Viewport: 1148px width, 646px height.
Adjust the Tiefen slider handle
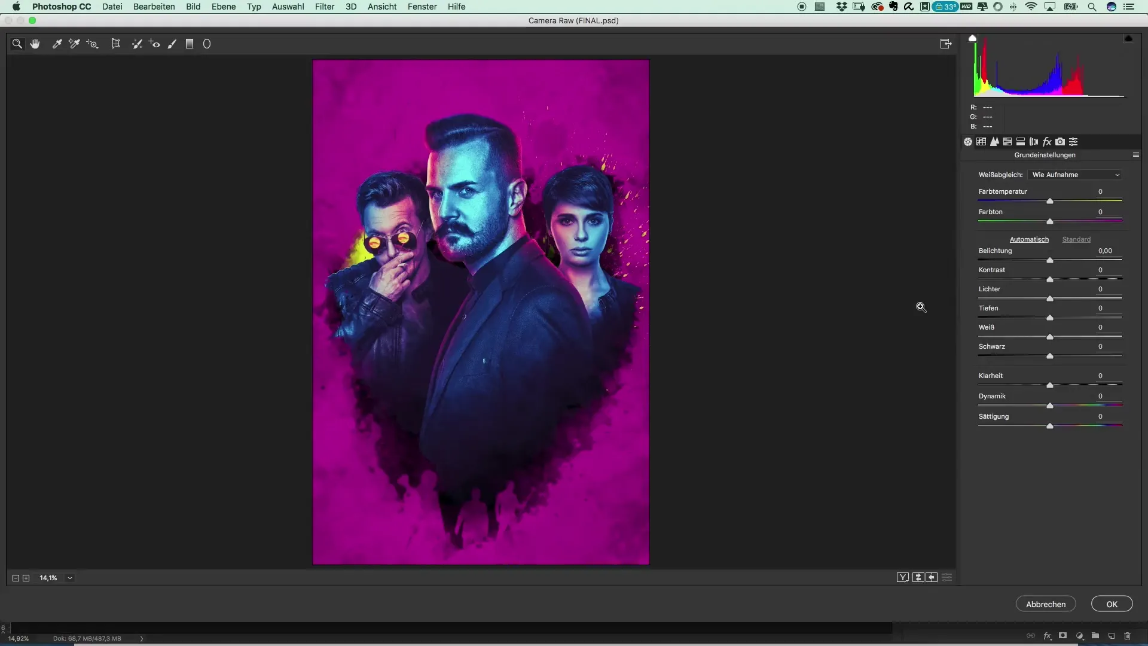[x=1050, y=318]
